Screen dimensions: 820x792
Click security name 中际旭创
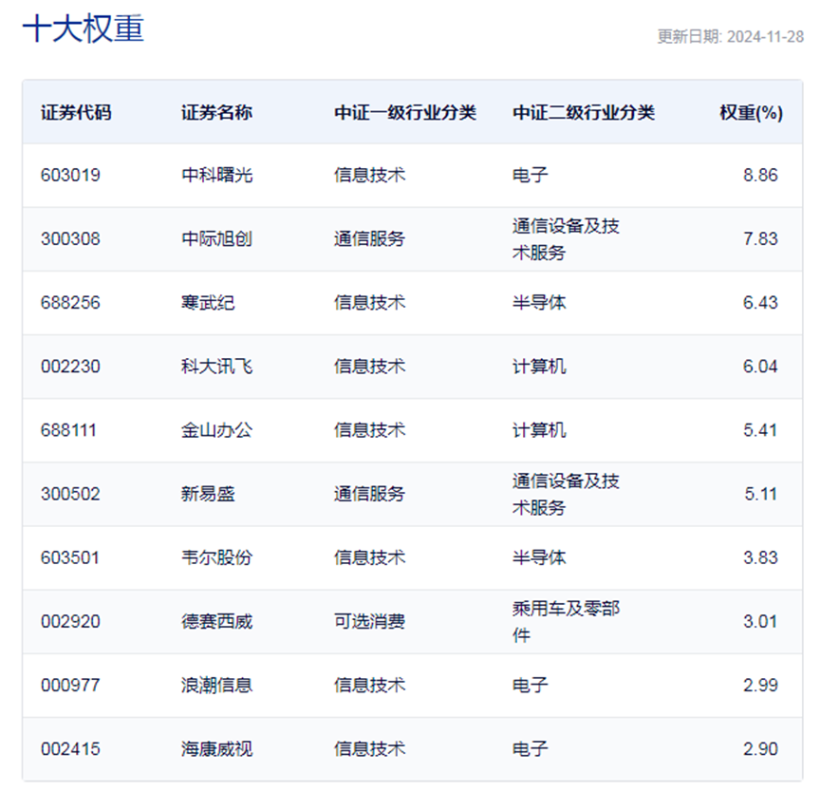pos(217,238)
